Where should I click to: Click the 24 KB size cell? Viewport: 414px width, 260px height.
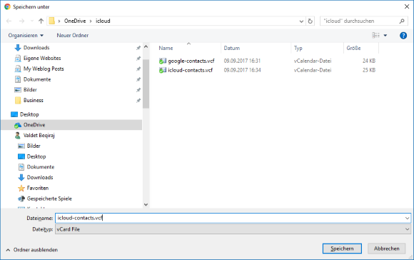[369, 61]
